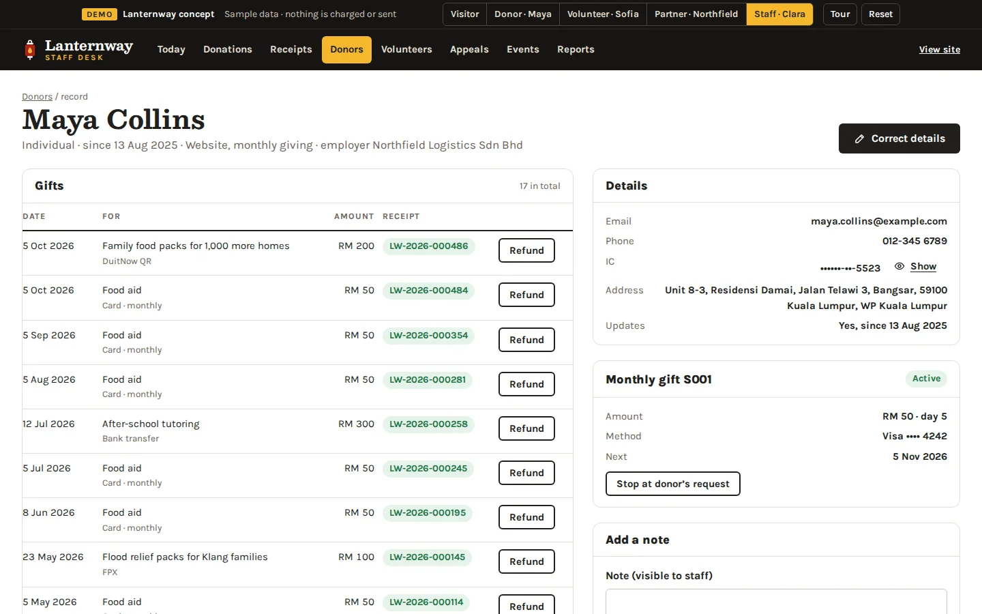Go to the Volunteers section

(406, 50)
